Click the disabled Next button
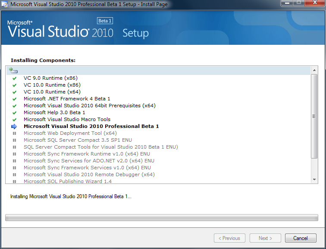The width and height of the screenshot is (326, 249). (x=265, y=238)
